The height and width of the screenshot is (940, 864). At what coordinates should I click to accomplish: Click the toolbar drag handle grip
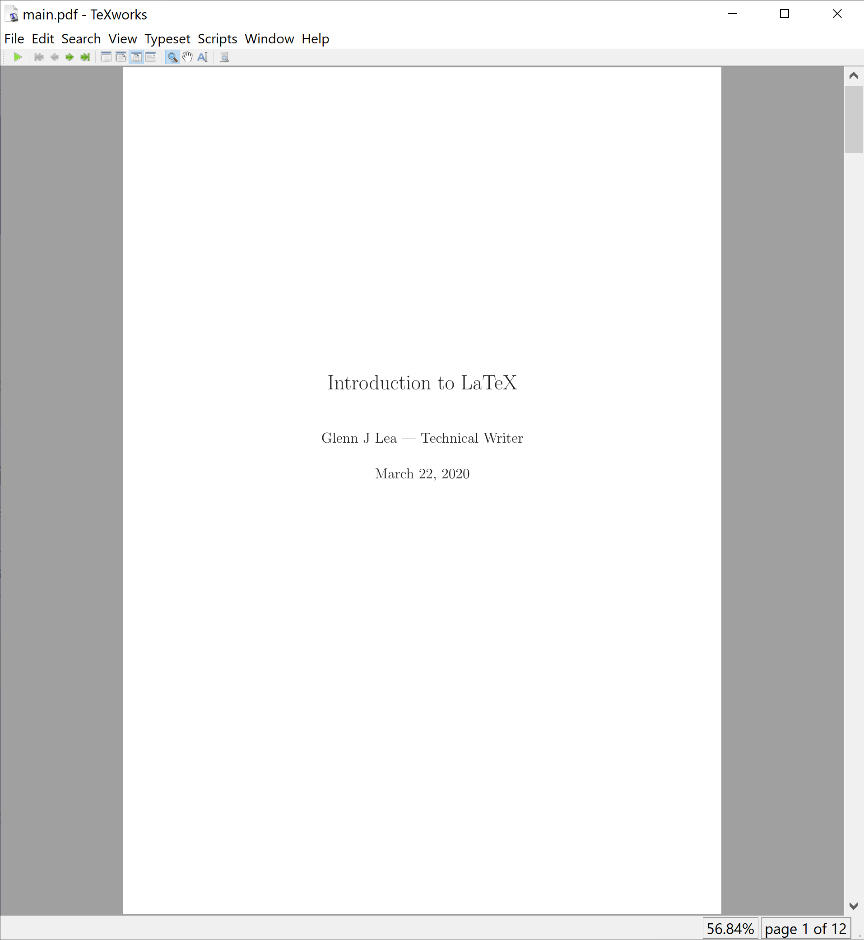(x=4, y=57)
